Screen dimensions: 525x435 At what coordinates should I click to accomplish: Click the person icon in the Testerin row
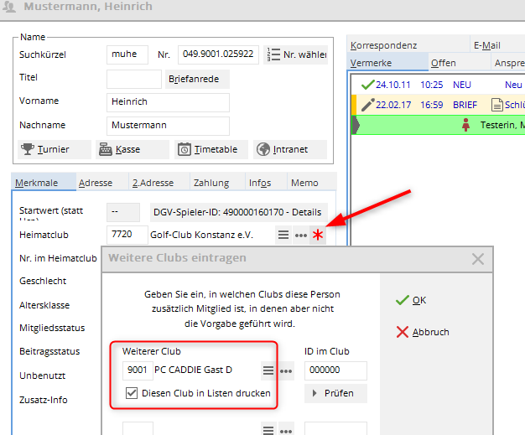(465, 125)
